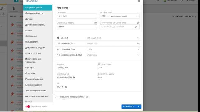Click H2000_PRO model value
This screenshot has height=112, width=200.
[62, 68]
